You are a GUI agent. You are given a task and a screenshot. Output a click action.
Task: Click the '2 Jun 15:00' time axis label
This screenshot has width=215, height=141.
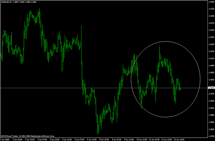(x=30, y=140)
